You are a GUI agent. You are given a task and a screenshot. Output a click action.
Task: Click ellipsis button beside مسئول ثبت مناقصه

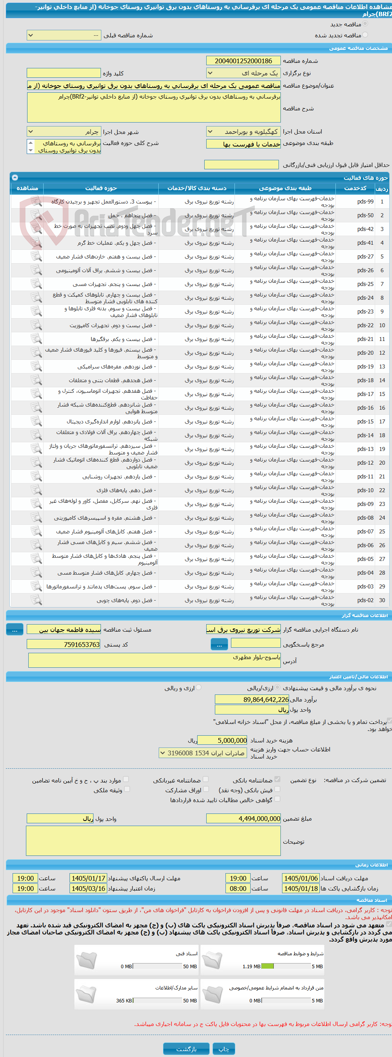point(15,629)
